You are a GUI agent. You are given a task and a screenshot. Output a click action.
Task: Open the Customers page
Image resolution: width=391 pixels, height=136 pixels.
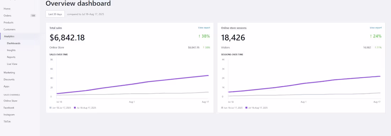10,29
